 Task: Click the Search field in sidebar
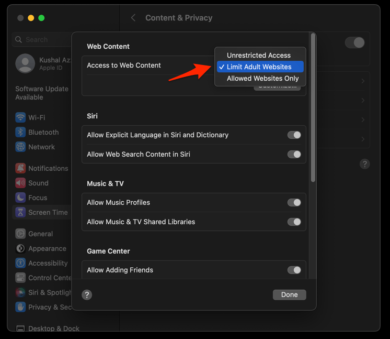point(42,39)
